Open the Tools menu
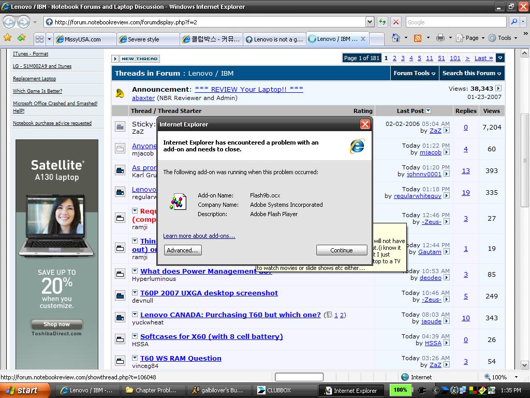The width and height of the screenshot is (530, 398). point(503,38)
